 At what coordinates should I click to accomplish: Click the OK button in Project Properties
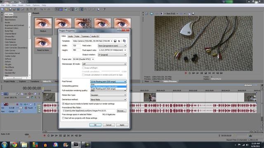tap(95, 125)
